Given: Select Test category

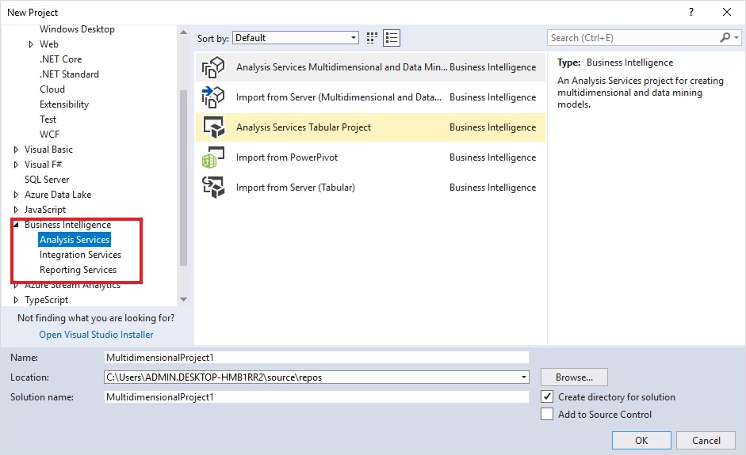Looking at the screenshot, I should click(48, 119).
